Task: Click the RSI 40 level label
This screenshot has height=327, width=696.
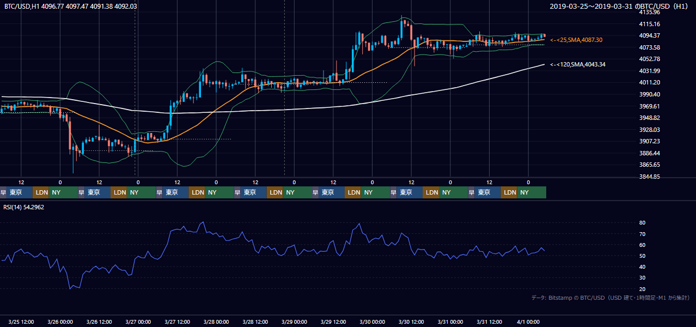Action: [x=642, y=267]
